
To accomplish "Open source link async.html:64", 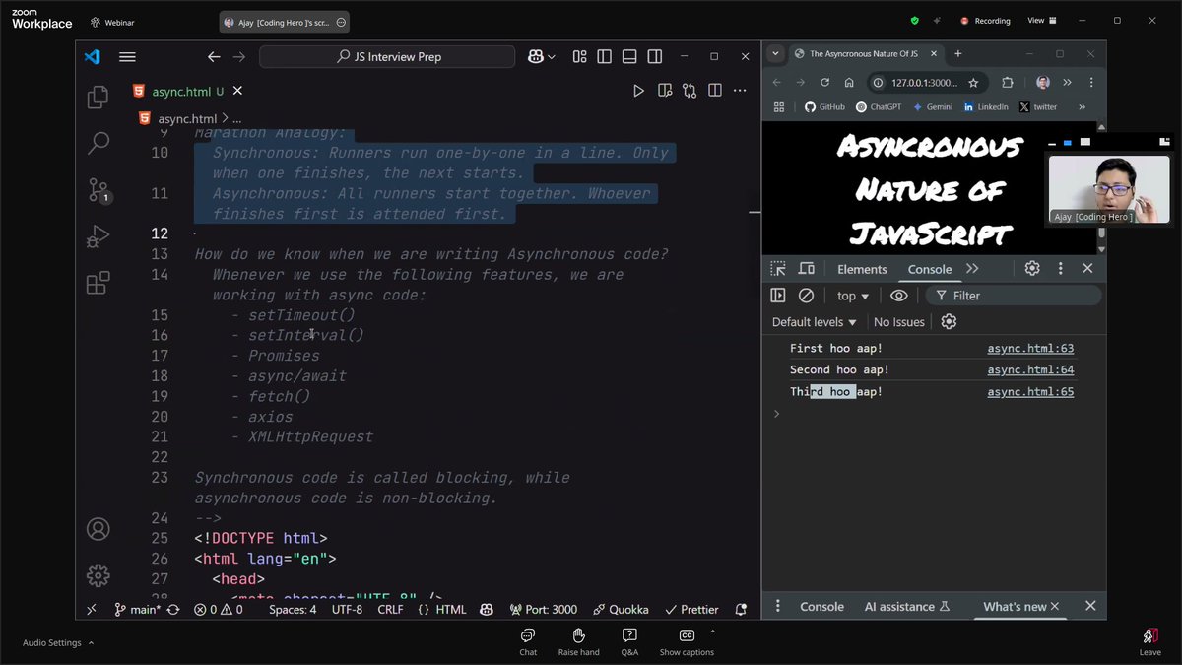I will tap(1030, 370).
